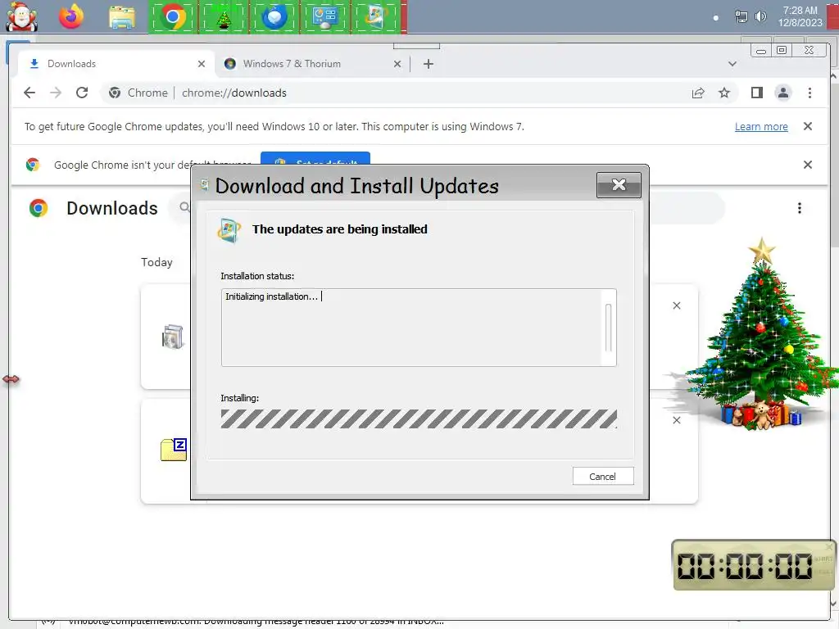The image size is (839, 629).
Task: Close the Download and Install Updates dialog
Action: click(619, 185)
